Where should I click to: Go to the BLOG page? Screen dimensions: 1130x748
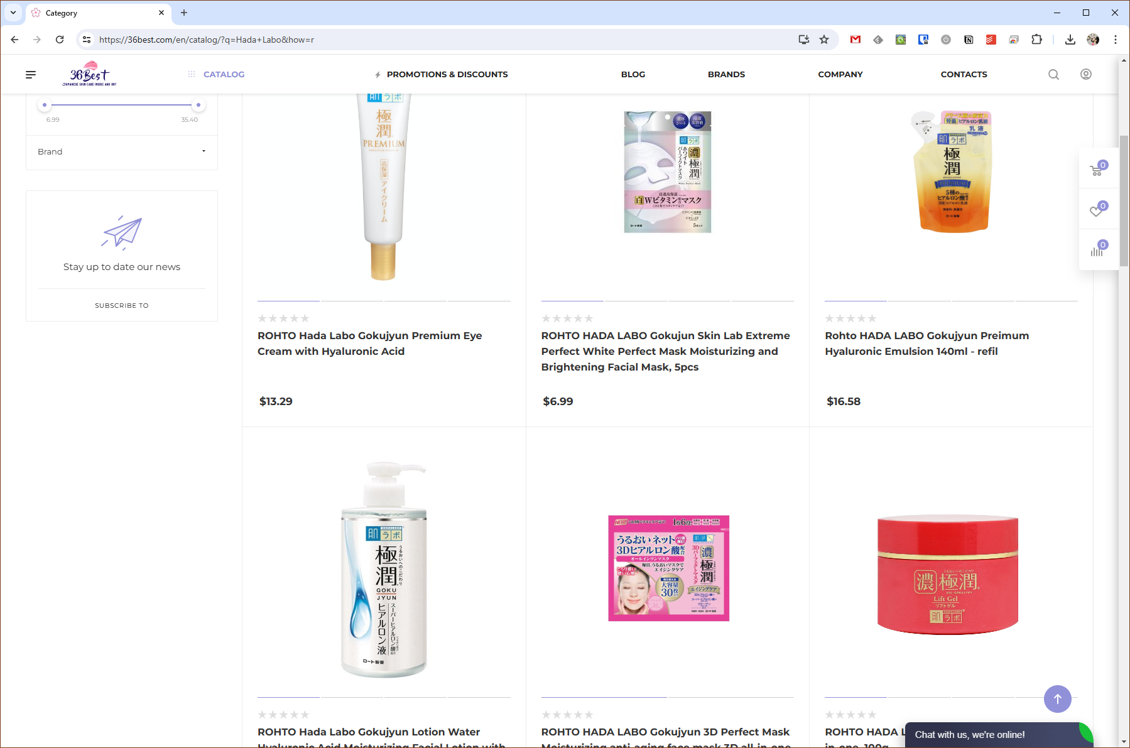pyautogui.click(x=633, y=74)
